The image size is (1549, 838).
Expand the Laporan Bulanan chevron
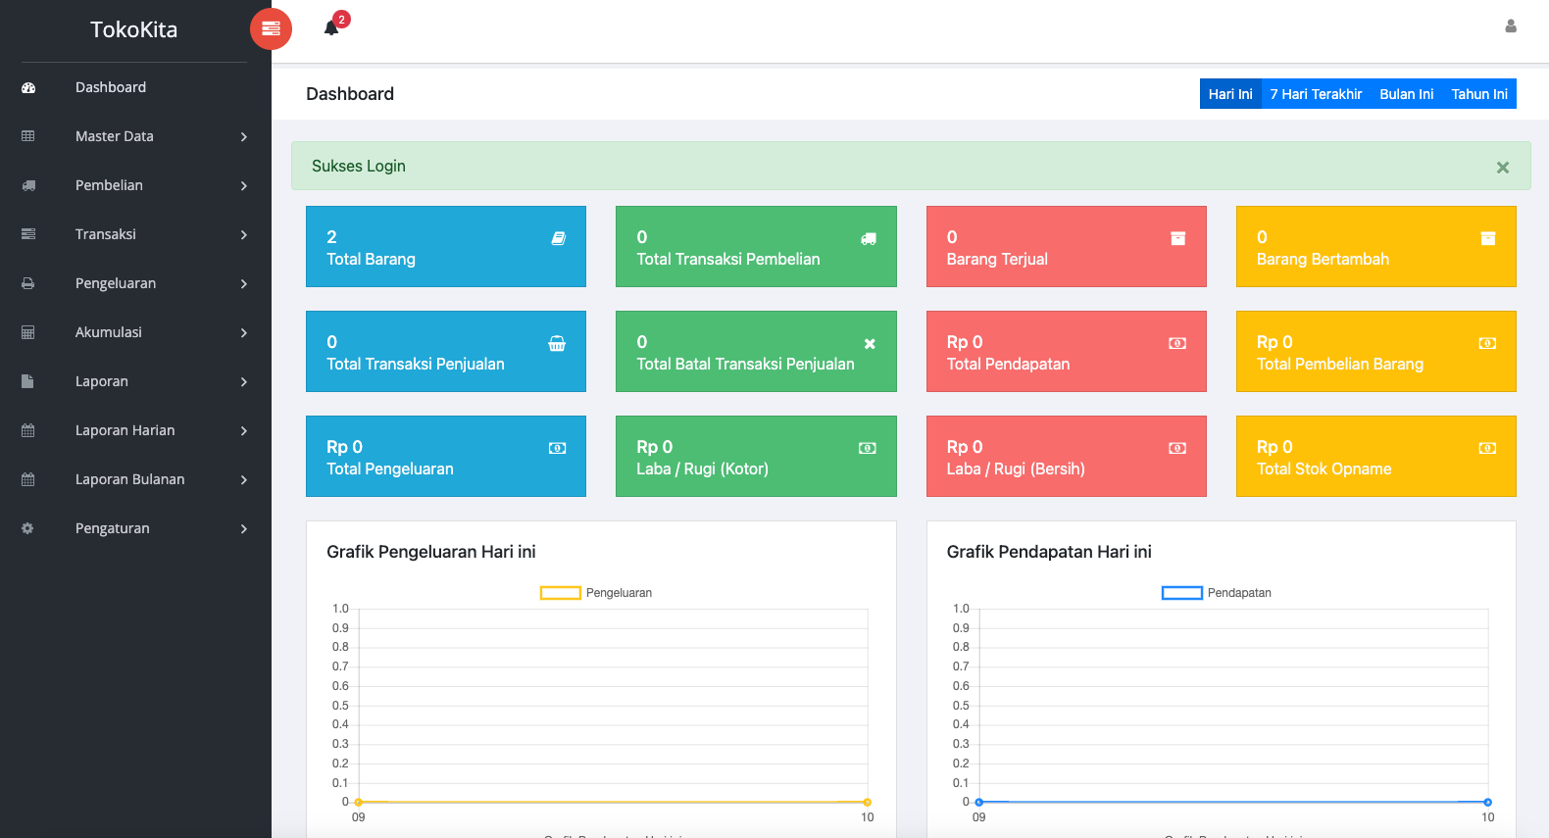pyautogui.click(x=244, y=479)
